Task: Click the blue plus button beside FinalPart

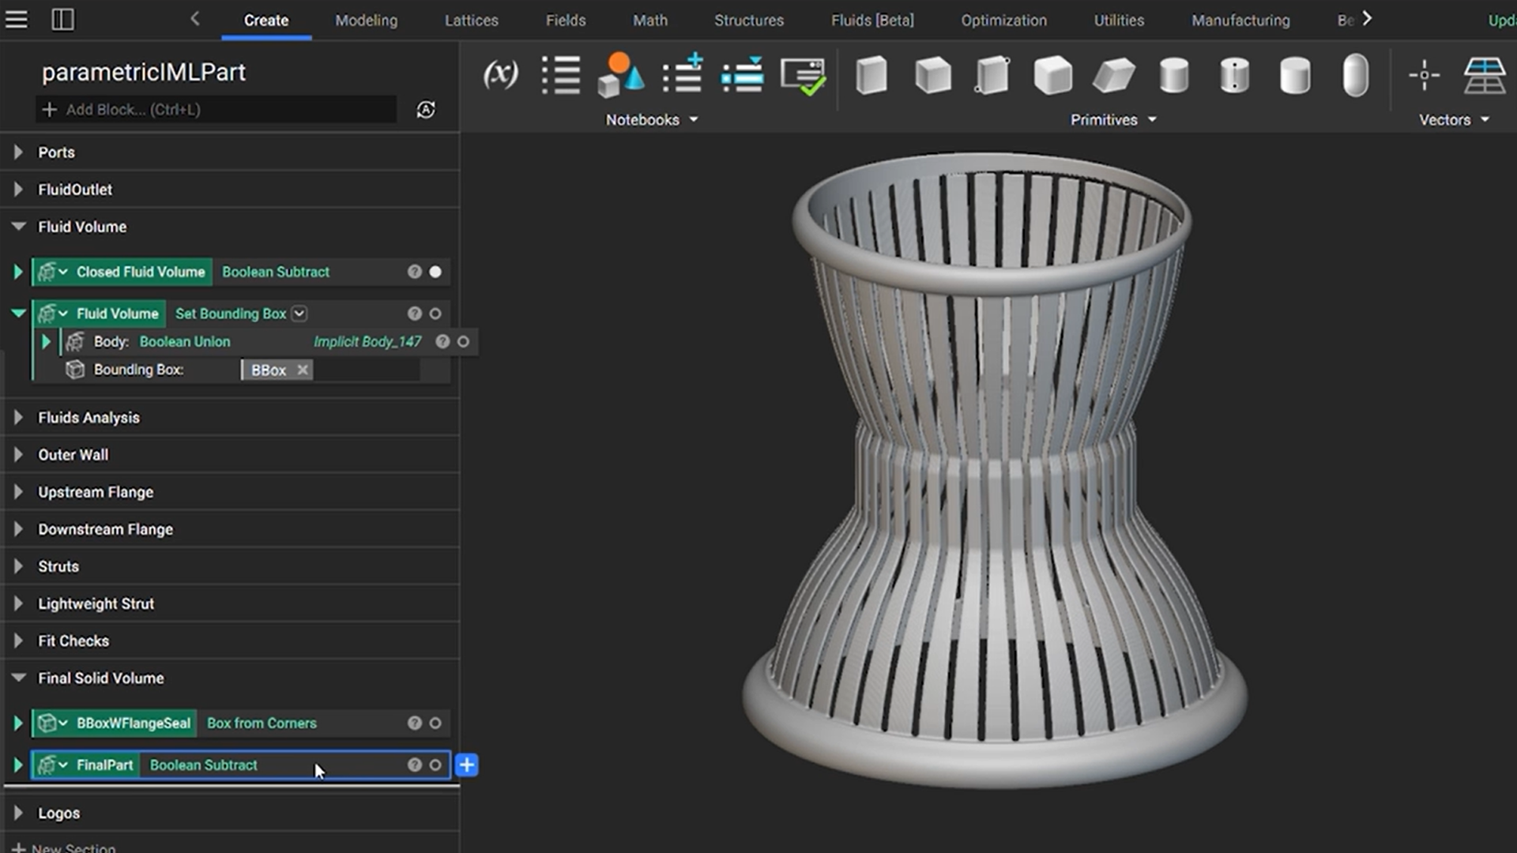Action: (467, 765)
